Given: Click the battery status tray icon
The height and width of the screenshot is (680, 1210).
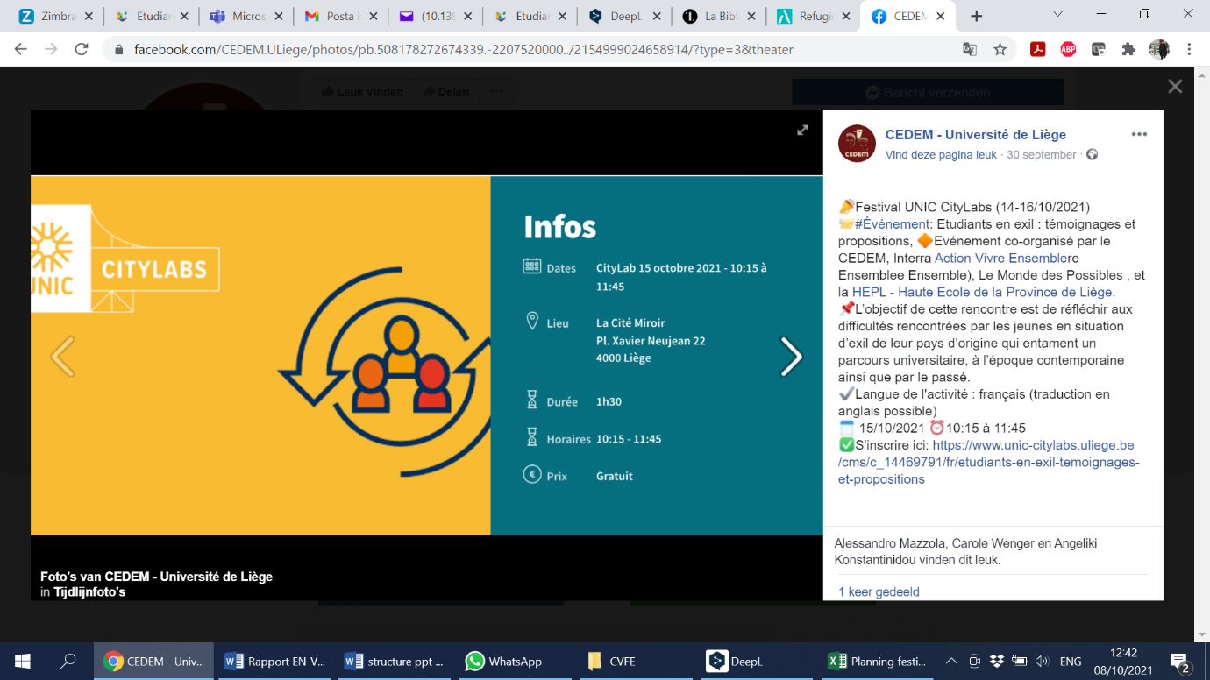Looking at the screenshot, I should pos(1020,662).
